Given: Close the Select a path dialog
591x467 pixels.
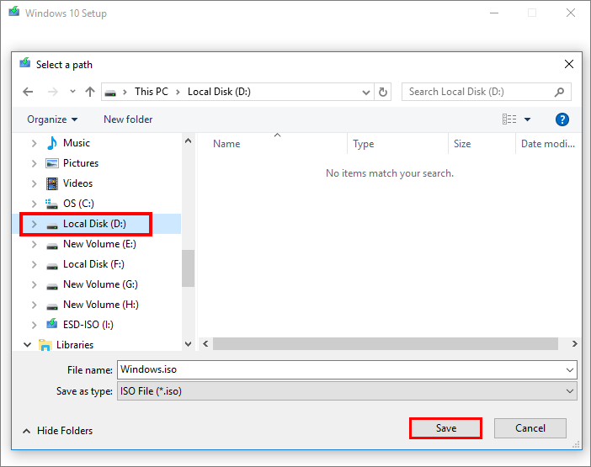Looking at the screenshot, I should [569, 64].
